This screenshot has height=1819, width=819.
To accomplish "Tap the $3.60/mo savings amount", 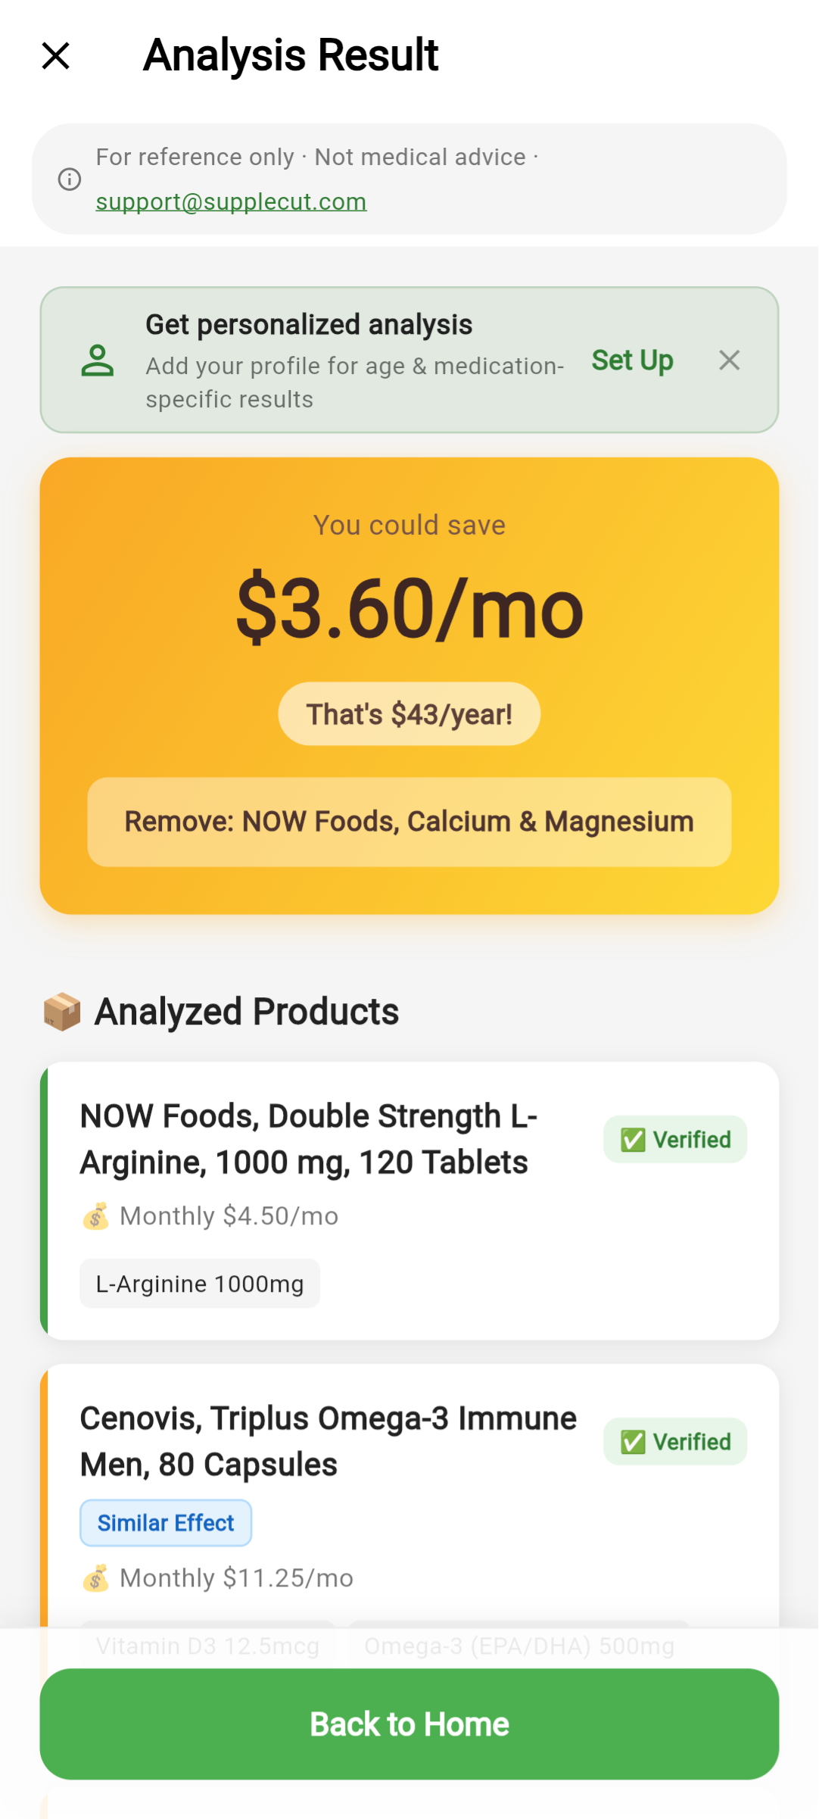I will (409, 610).
